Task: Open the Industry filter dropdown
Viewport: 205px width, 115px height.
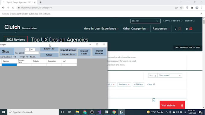Action: click(111, 85)
